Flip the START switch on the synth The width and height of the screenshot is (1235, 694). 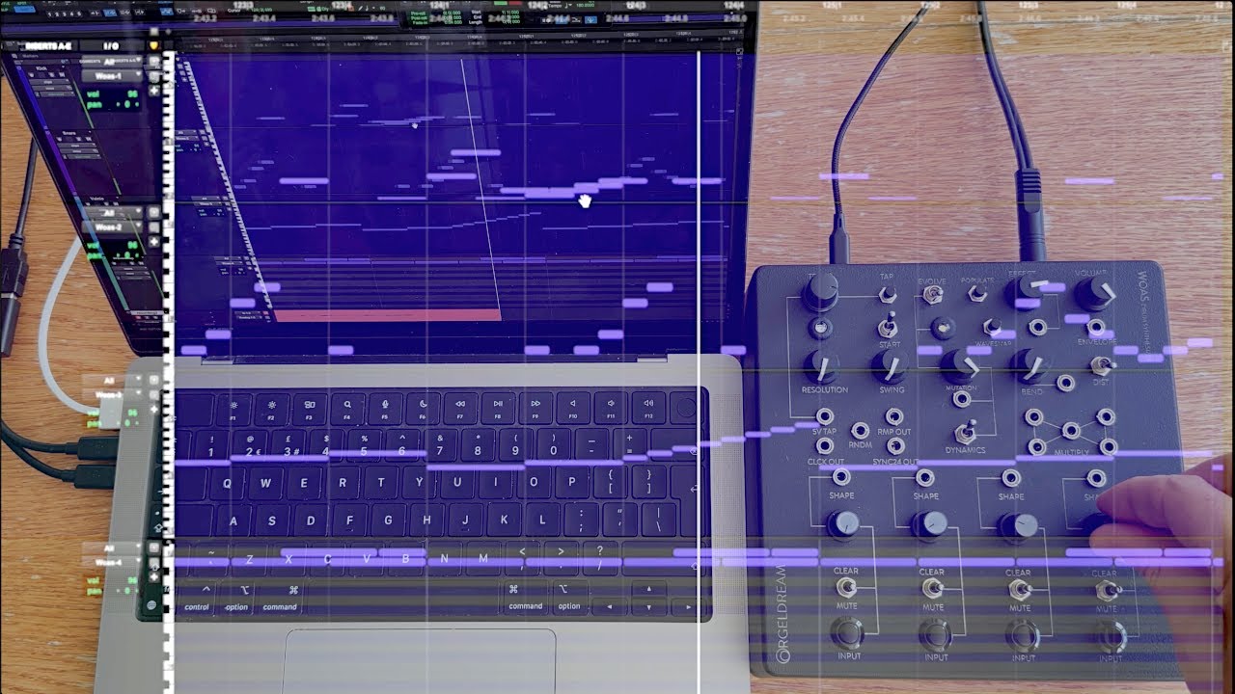coord(888,326)
